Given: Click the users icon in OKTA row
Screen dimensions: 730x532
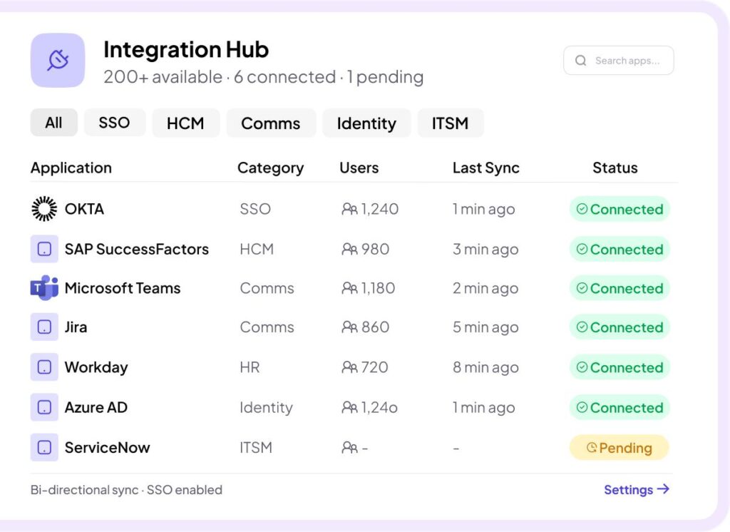Looking at the screenshot, I should pyautogui.click(x=349, y=209).
